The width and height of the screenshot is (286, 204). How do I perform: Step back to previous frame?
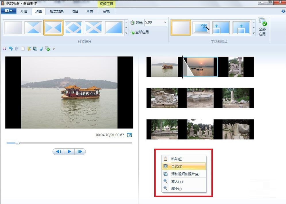pyautogui.click(x=58, y=151)
